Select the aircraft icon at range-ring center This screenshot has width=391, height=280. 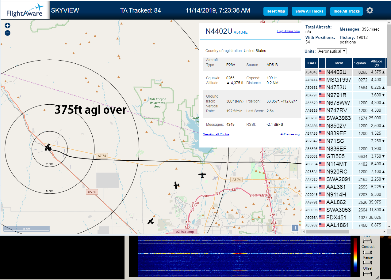tap(48, 148)
